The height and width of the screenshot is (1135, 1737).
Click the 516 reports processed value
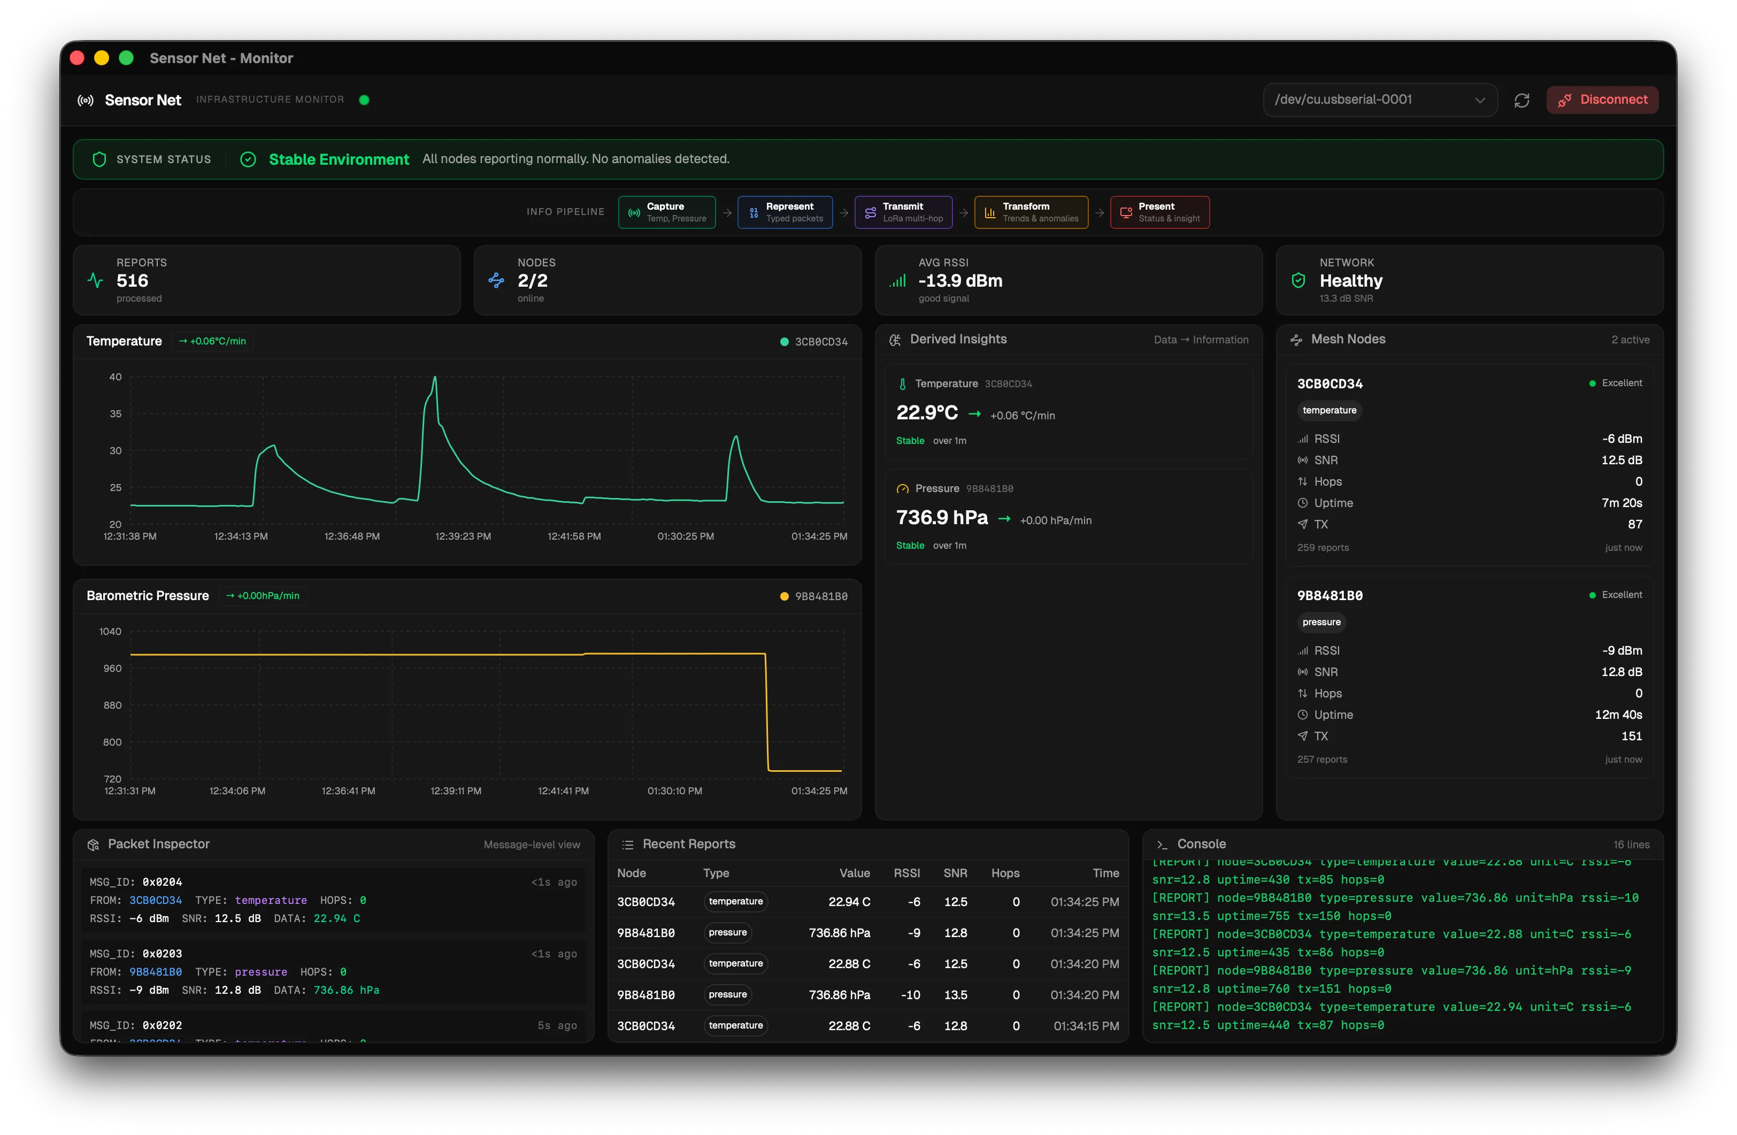[132, 281]
